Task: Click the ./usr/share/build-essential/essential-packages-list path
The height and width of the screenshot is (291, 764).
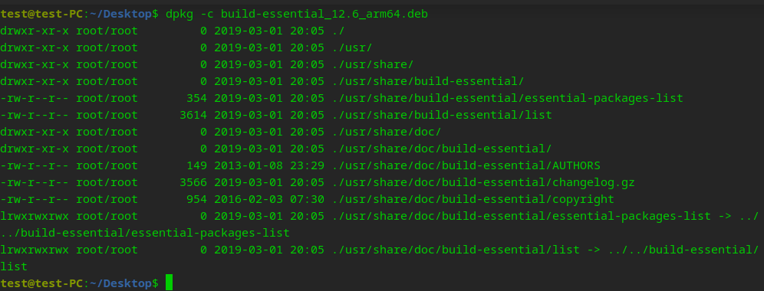Action: tap(508, 98)
